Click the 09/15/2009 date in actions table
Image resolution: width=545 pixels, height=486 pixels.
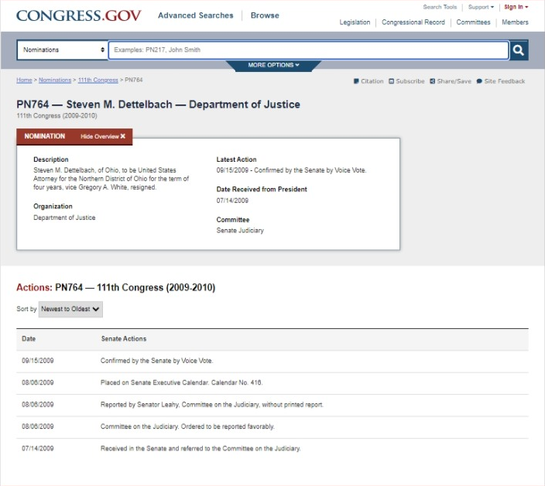pyautogui.click(x=37, y=361)
